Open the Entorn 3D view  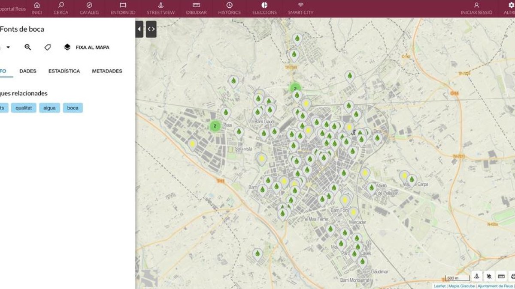pos(123,8)
